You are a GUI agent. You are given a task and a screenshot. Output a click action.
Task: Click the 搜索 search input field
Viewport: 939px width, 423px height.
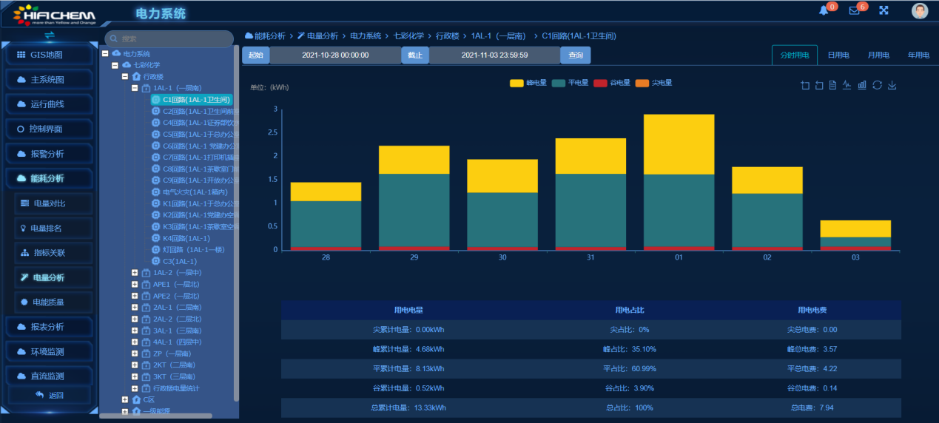click(x=170, y=39)
